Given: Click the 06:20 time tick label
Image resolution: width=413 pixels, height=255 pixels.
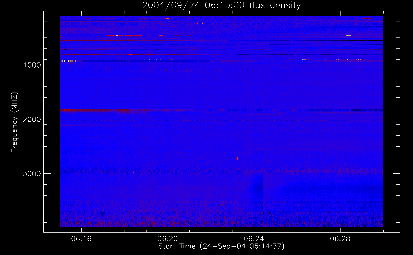Looking at the screenshot, I should click(167, 239).
